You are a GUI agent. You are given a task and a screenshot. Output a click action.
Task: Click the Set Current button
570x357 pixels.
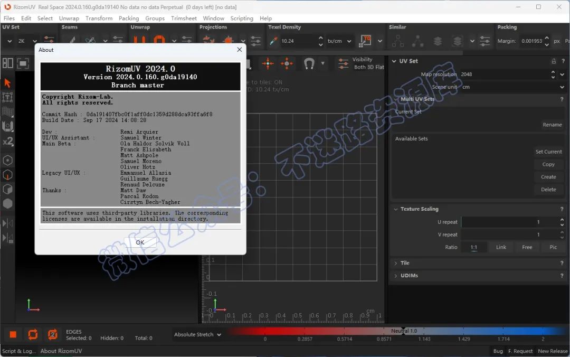[548, 152]
